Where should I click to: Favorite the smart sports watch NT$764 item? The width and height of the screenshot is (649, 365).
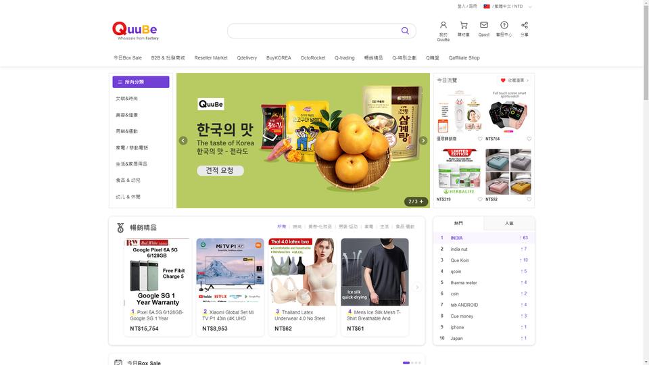pyautogui.click(x=529, y=139)
